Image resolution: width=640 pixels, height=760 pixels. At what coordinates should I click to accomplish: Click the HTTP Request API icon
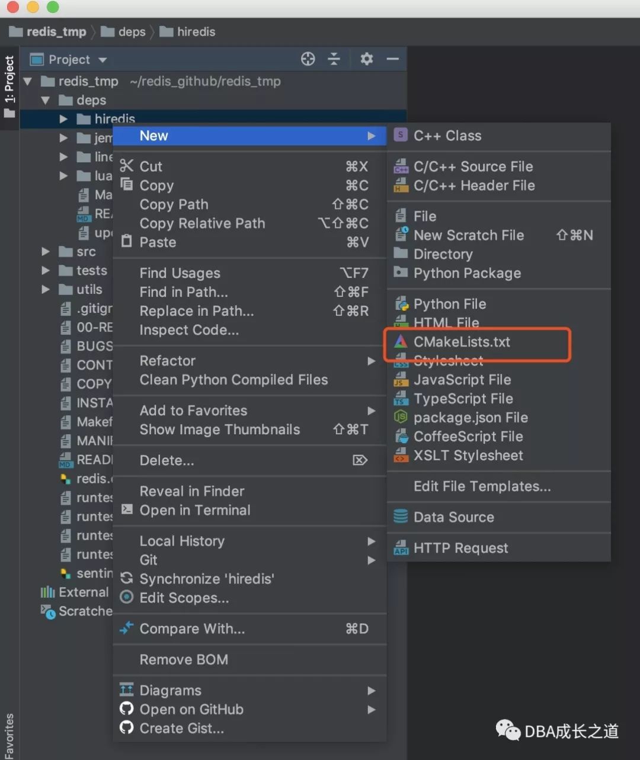[401, 548]
